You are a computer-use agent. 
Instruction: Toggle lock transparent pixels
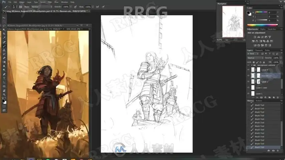click(x=254, y=62)
